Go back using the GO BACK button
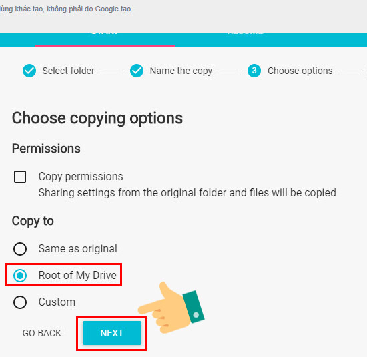This screenshot has width=367, height=357. pyautogui.click(x=41, y=333)
